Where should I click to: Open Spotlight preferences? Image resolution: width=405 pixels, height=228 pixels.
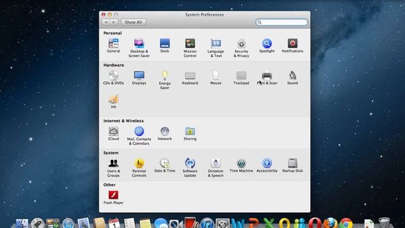267,46
